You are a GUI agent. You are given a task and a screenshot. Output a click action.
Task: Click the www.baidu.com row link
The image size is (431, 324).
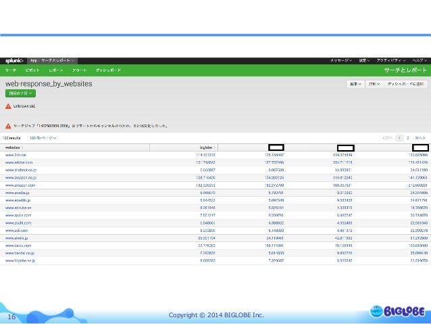[18, 246]
